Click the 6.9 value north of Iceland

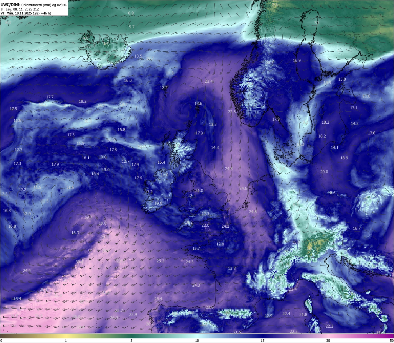[x=131, y=13]
